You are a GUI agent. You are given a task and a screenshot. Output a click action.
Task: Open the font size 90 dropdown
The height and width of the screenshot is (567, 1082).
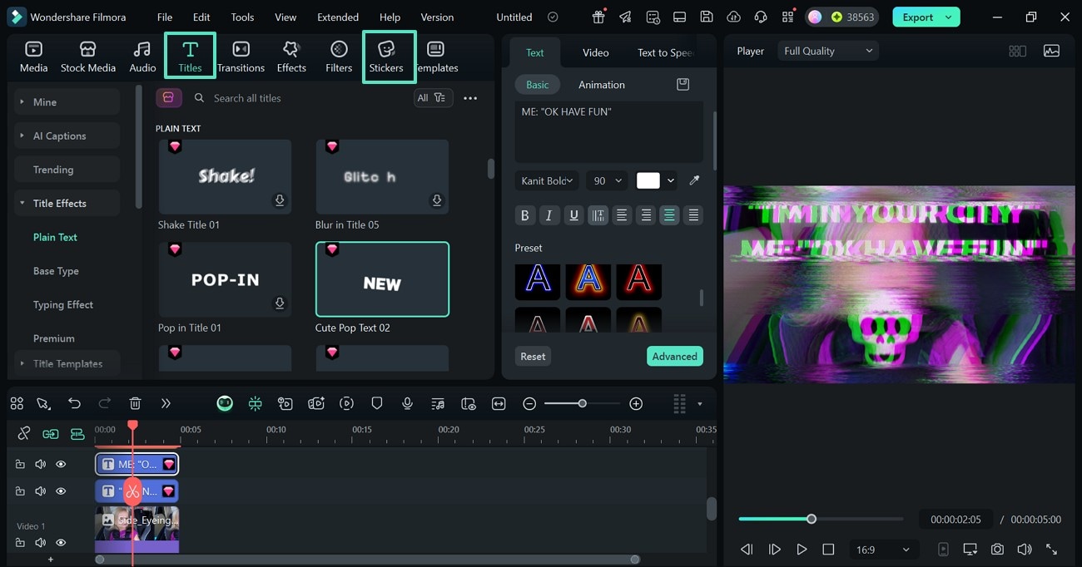[x=607, y=180]
